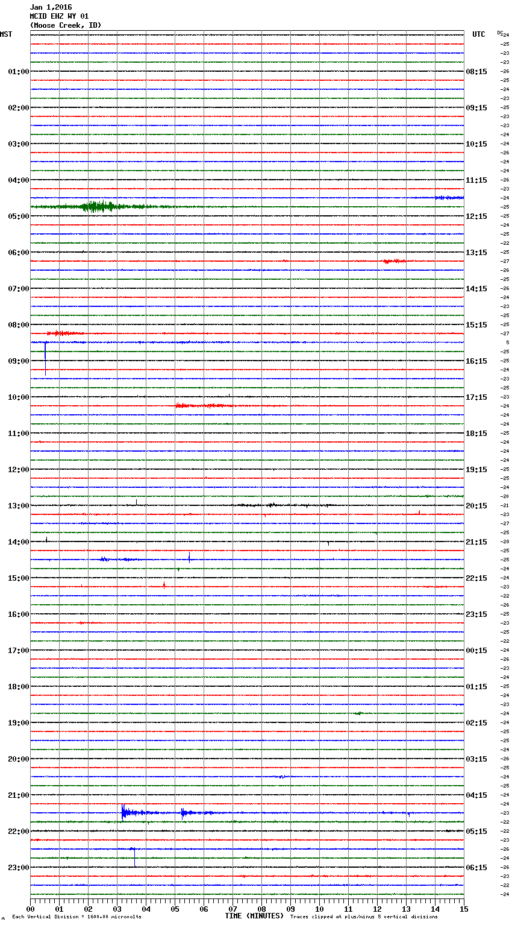Image resolution: width=512 pixels, height=925 pixels.
Task: Click the red wave packet after 10:00
Action: click(x=205, y=406)
